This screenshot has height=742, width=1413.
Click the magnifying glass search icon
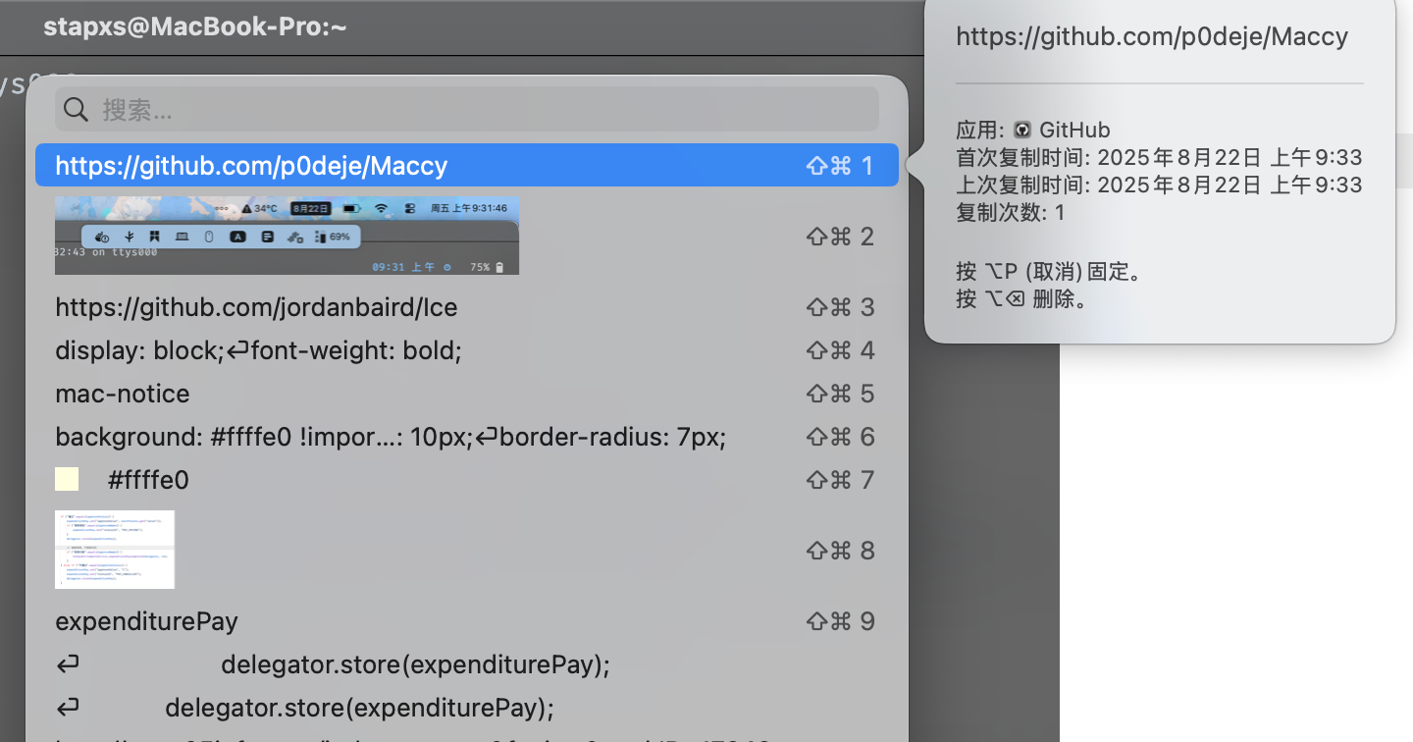pos(77,110)
